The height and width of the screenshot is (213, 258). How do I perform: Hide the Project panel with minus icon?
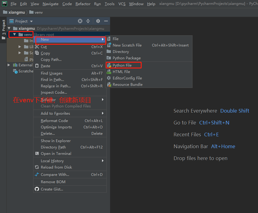coord(106,21)
